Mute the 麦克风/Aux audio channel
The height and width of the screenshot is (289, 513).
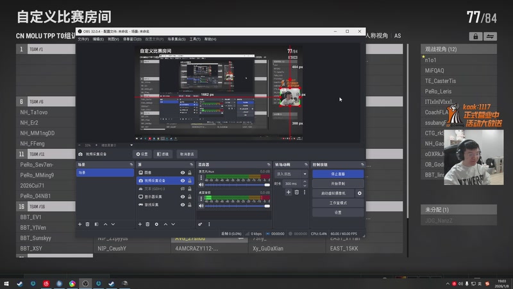pyautogui.click(x=201, y=185)
